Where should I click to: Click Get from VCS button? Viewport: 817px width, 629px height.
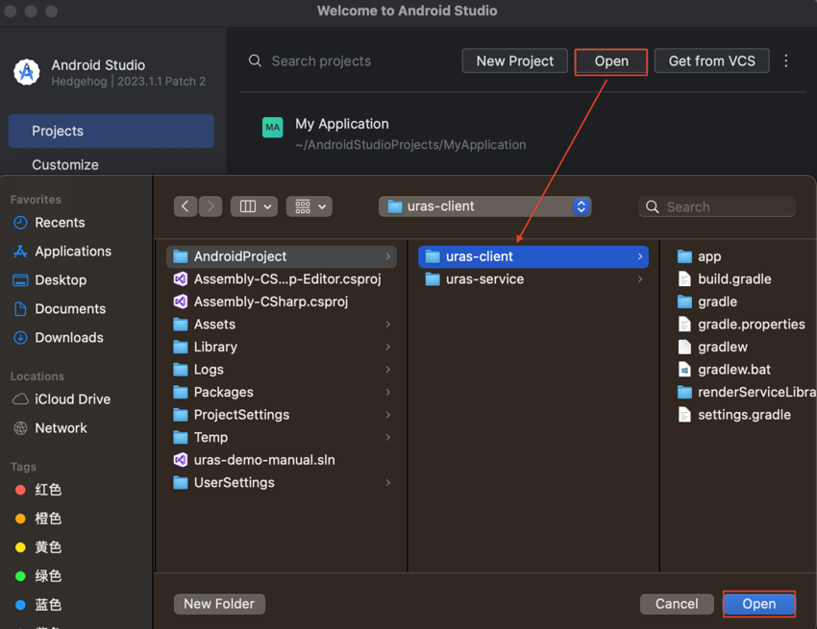point(711,61)
